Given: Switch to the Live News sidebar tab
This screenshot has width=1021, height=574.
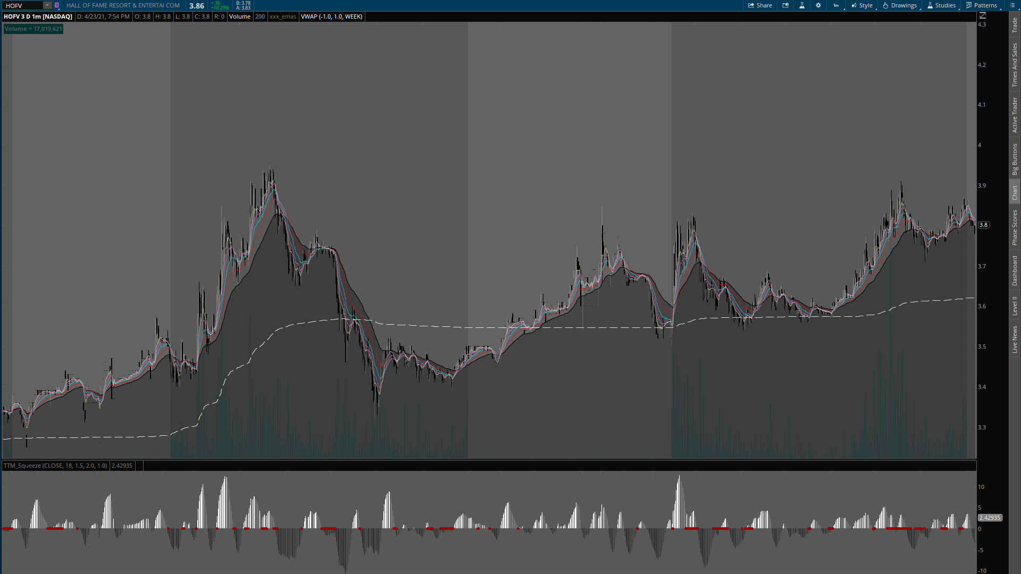Looking at the screenshot, I should (1015, 339).
